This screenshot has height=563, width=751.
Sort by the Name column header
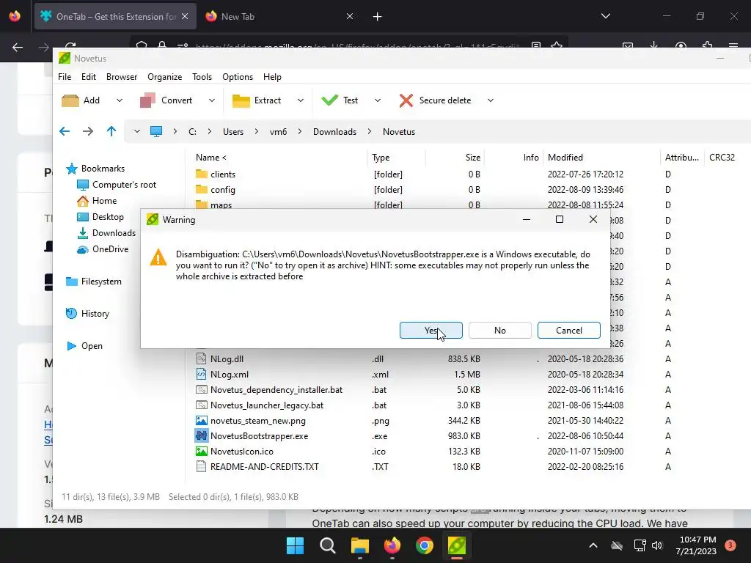211,158
